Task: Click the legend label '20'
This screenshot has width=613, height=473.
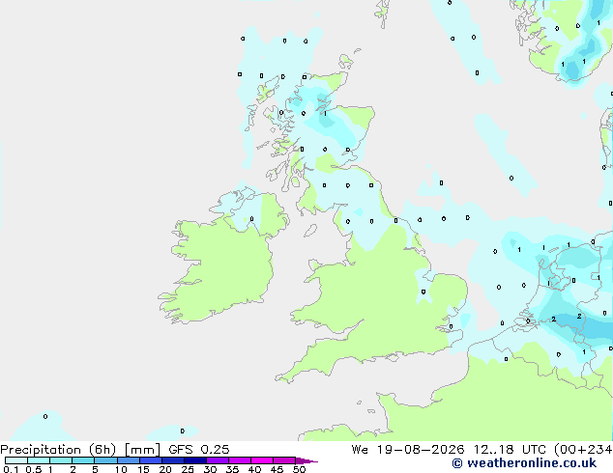Action: coord(165,469)
